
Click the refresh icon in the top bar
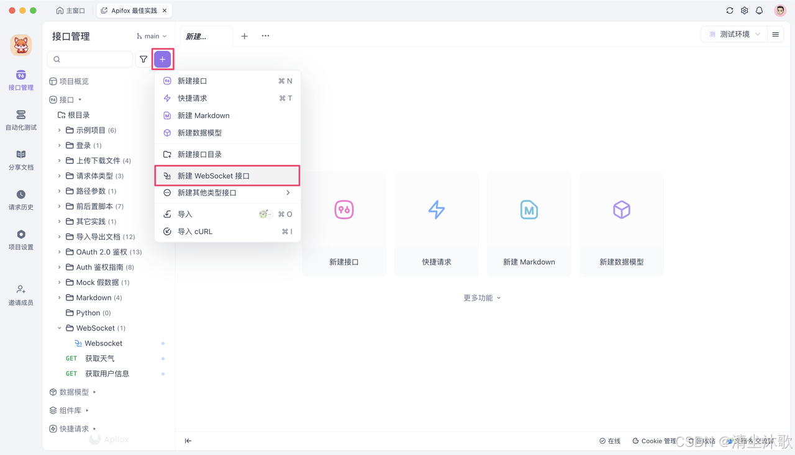pos(729,10)
